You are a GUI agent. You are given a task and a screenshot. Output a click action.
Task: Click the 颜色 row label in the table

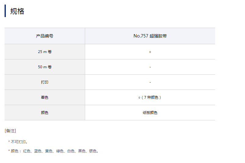[x=45, y=113]
